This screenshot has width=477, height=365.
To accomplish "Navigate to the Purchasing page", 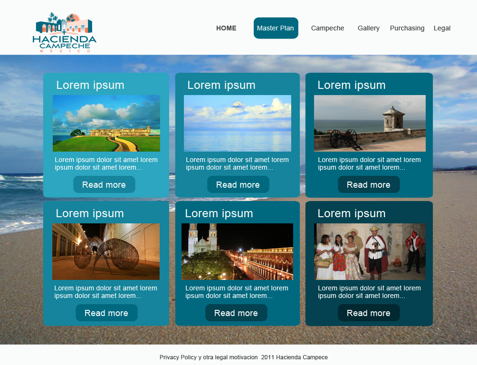I will click(x=407, y=28).
